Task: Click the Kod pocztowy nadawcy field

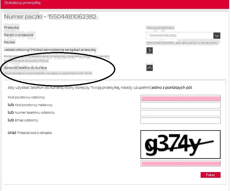Action: pyautogui.click(x=180, y=106)
